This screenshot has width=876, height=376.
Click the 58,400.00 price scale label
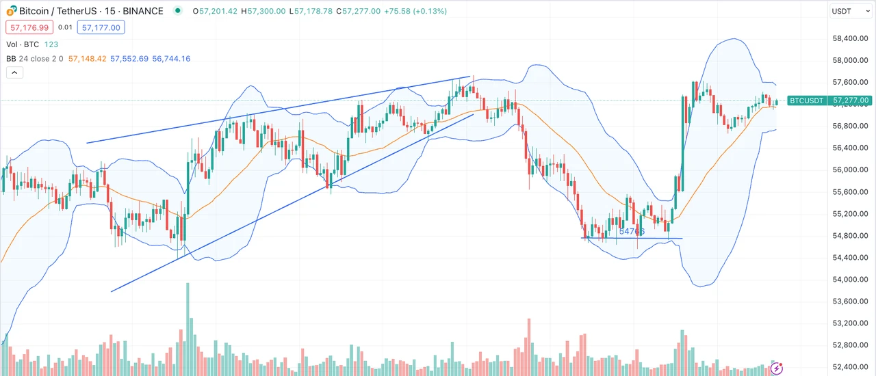tap(850, 38)
